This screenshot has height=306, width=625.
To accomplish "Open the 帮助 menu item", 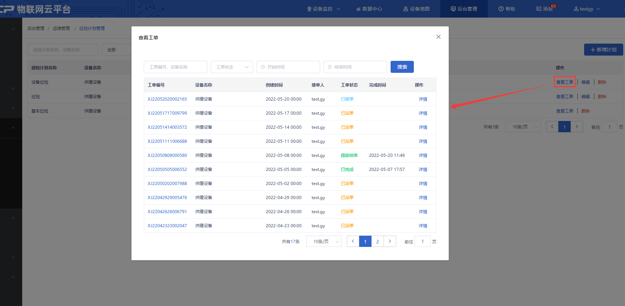I will (507, 9).
